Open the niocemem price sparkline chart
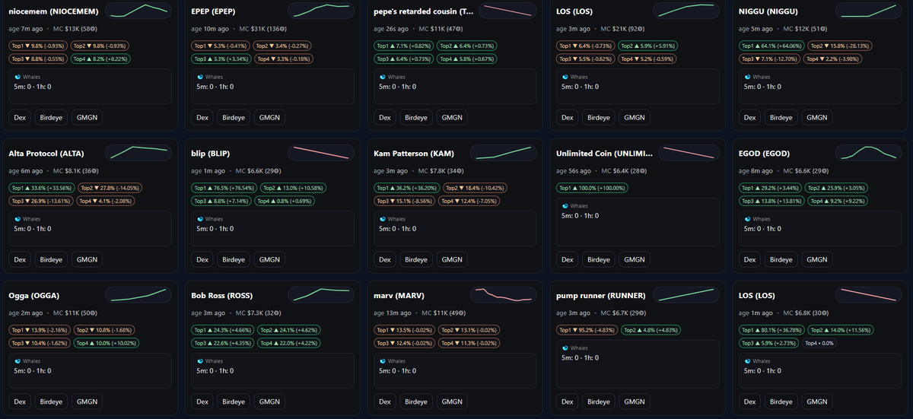This screenshot has height=419, width=913. (139, 11)
